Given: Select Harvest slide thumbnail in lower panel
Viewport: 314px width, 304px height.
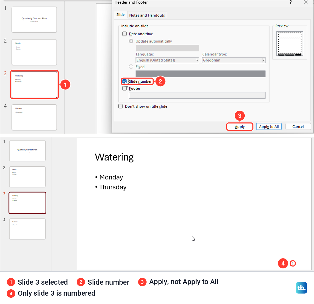Looking at the screenshot, I should pyautogui.click(x=27, y=229).
